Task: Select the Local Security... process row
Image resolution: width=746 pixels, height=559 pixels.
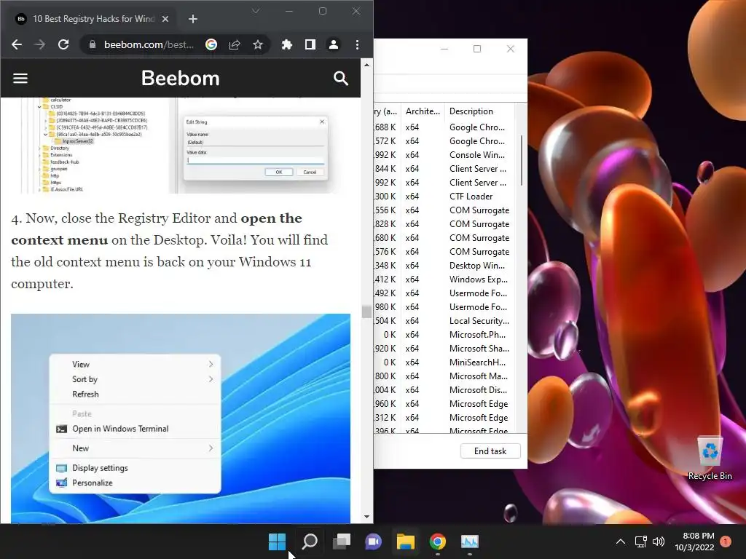Action: (446, 321)
